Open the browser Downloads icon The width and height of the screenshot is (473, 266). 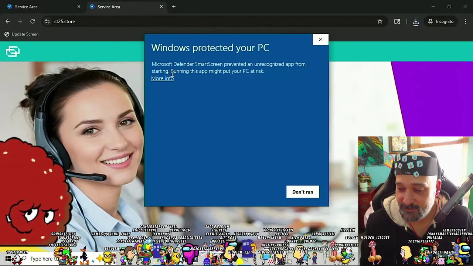(416, 22)
